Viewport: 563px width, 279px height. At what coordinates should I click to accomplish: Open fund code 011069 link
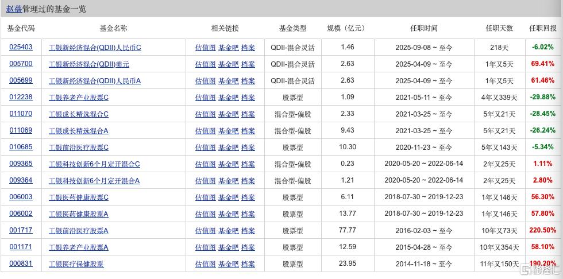pyautogui.click(x=21, y=130)
